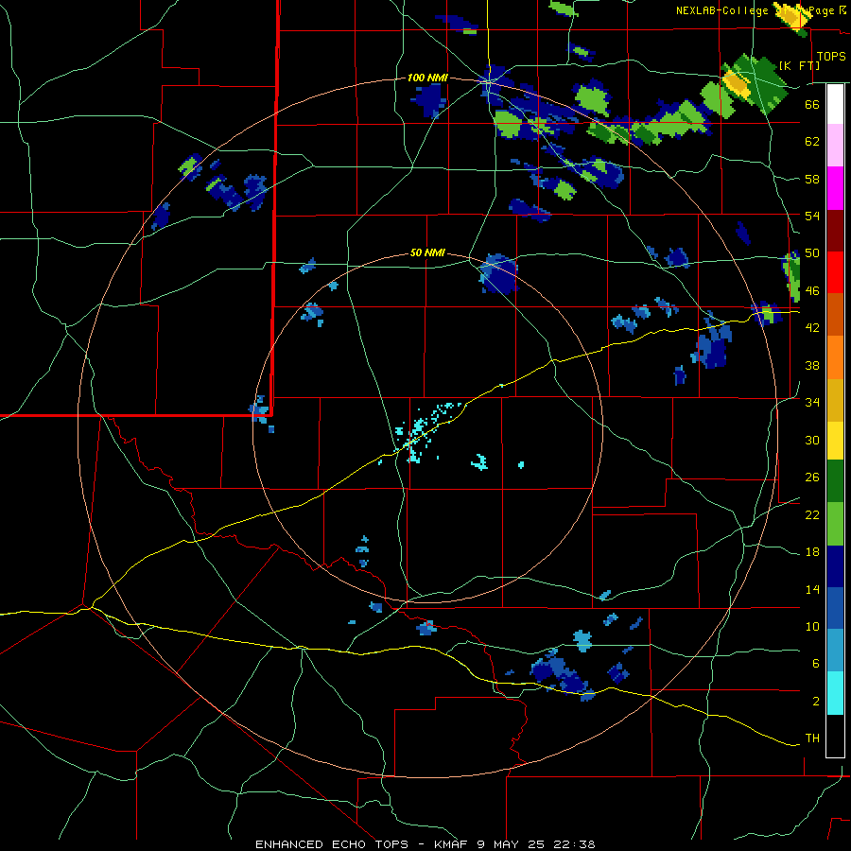The image size is (851, 851).
Task: Click the "TOPS" legend heading
Action: pos(831,56)
